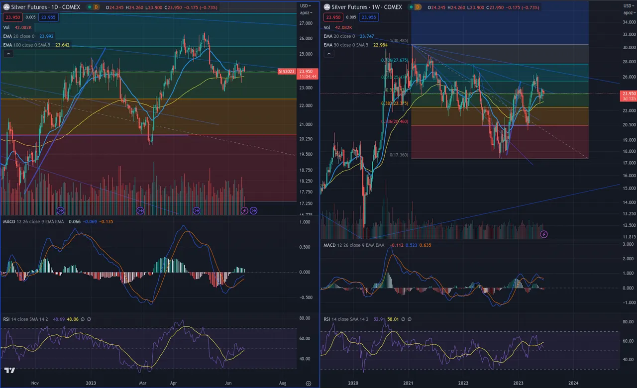Screen dimensions: 637x388
Task: Open chart settings gear on 1D chart
Action: [309, 383]
